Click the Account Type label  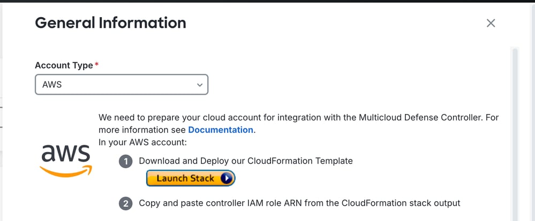pos(64,65)
